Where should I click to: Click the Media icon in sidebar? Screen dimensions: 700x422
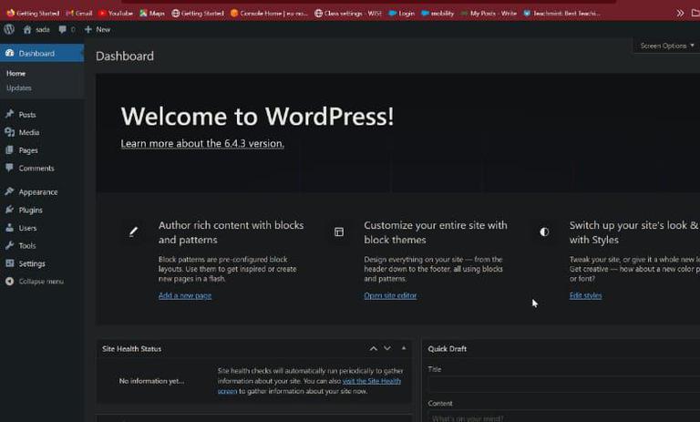[9, 132]
